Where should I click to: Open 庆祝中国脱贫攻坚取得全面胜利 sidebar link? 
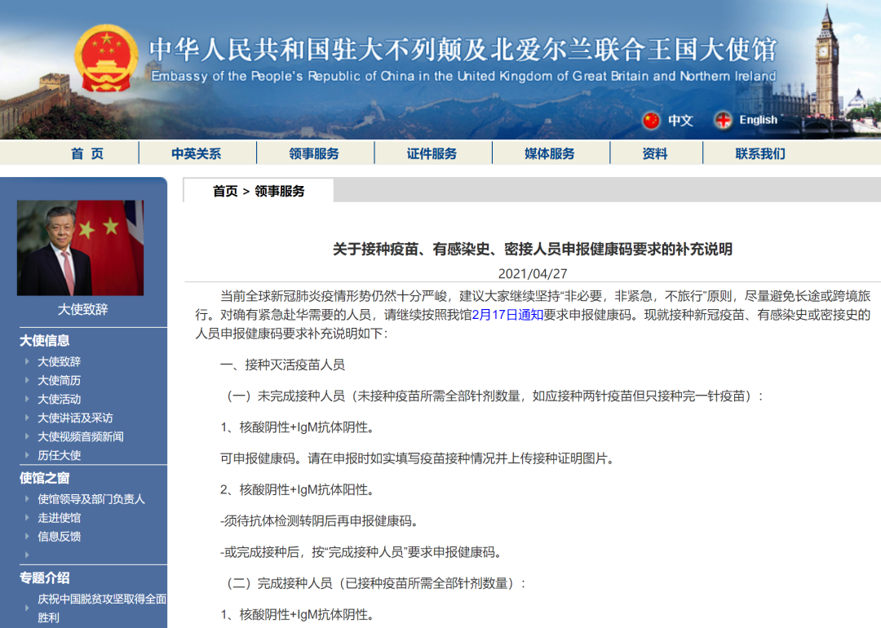[x=102, y=608]
